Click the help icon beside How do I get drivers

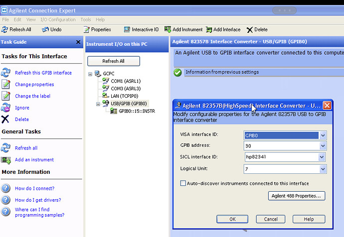tap(5, 200)
